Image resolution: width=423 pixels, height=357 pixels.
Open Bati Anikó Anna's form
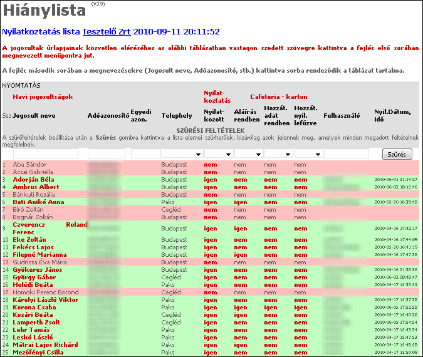pyautogui.click(x=38, y=202)
